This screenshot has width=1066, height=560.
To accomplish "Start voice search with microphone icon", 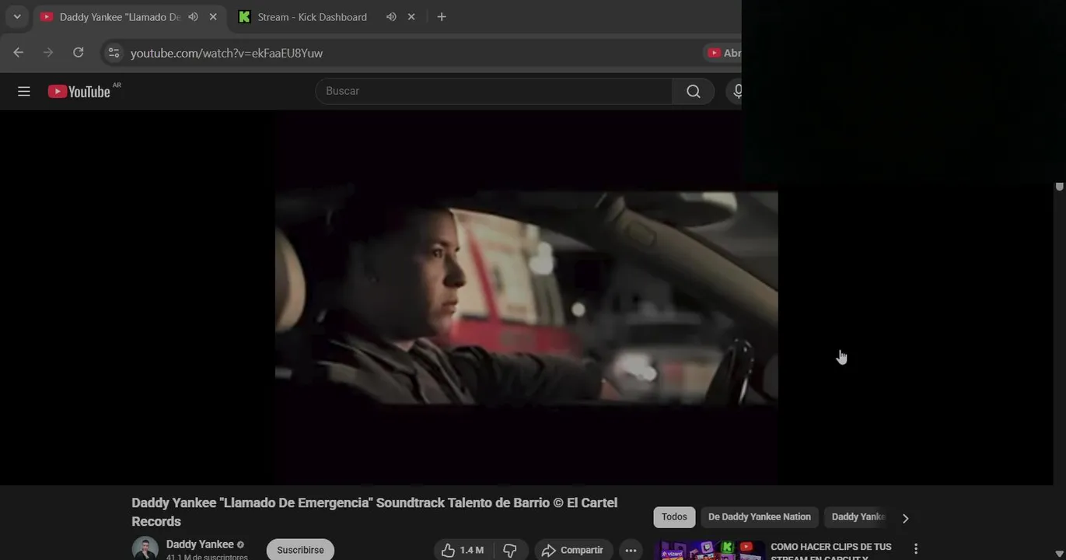I will point(736,91).
